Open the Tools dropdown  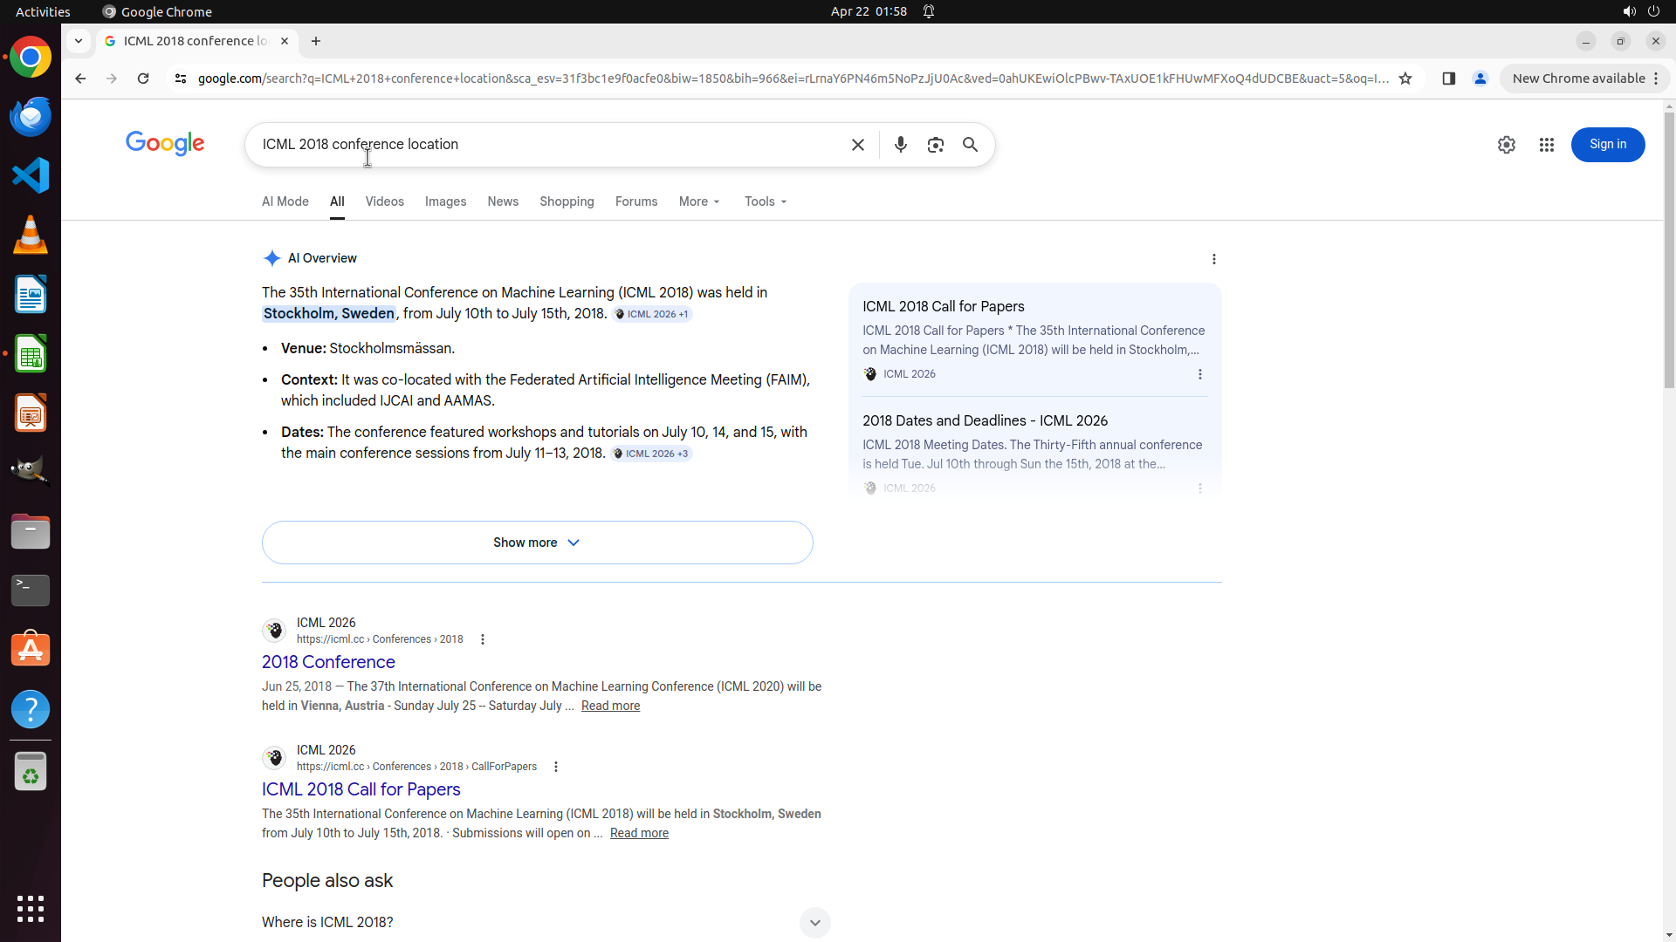pos(766,201)
